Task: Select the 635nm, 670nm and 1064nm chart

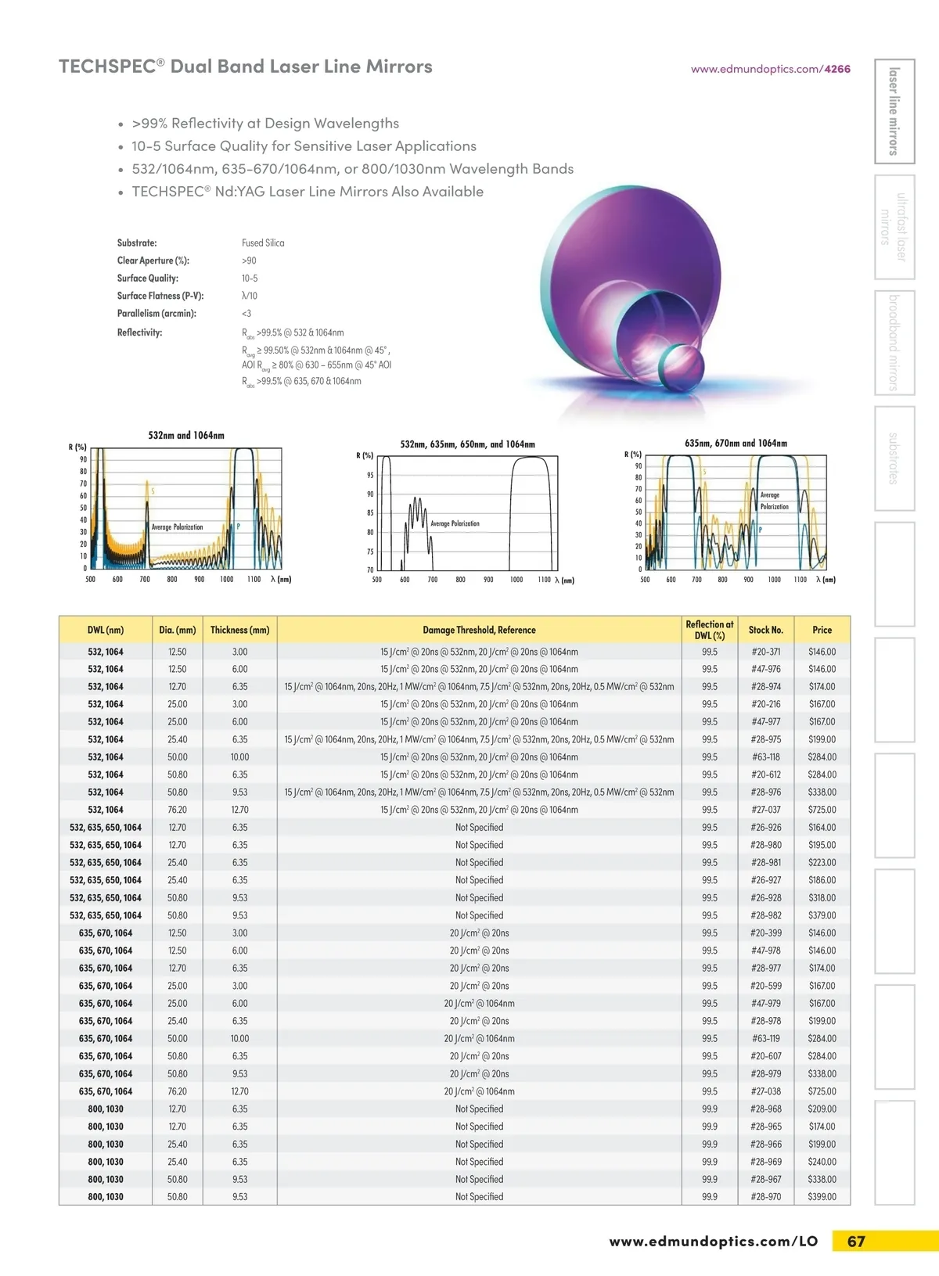Action: coord(734,512)
